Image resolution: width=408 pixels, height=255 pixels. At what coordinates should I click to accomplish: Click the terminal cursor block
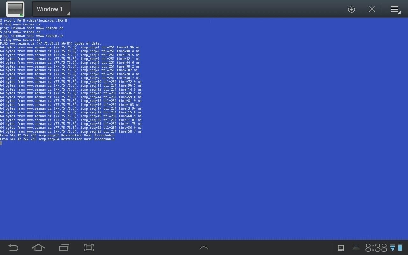1,143
